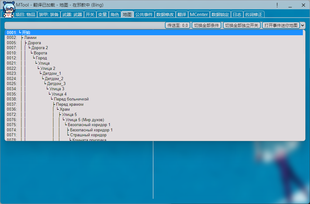The image size is (310, 204).
Task: Click the MTool character avatar icon
Action: pyautogui.click(x=8, y=9)
